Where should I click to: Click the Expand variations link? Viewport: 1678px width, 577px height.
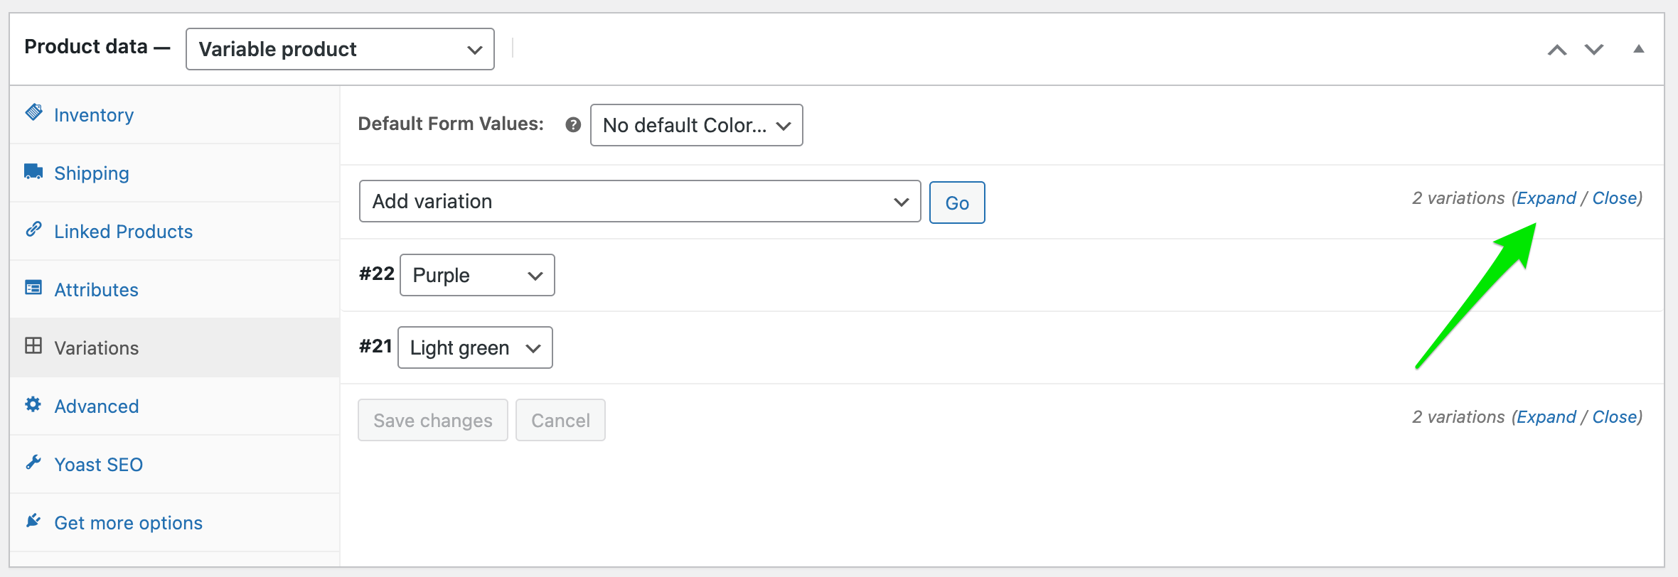tap(1546, 198)
